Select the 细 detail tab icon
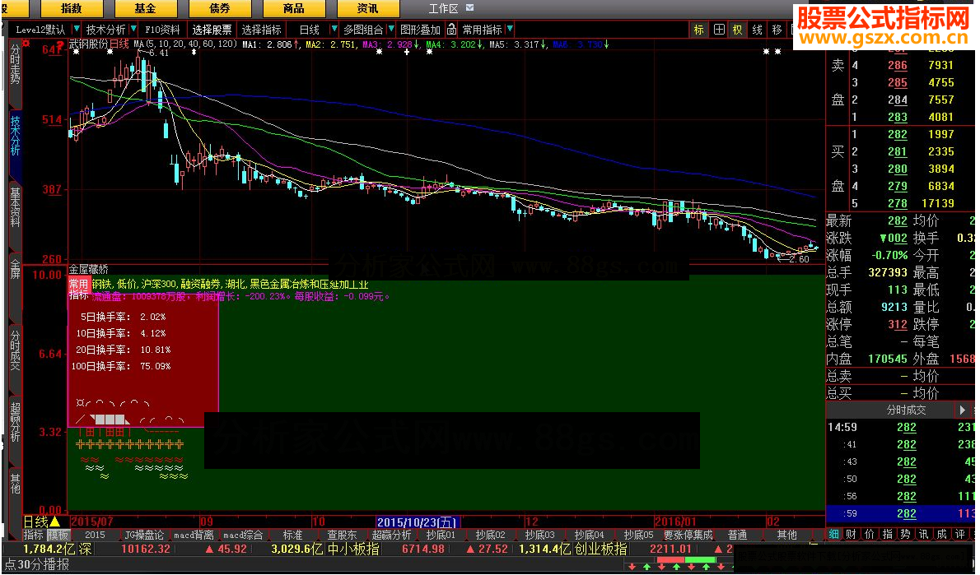The width and height of the screenshot is (980, 575). [833, 535]
